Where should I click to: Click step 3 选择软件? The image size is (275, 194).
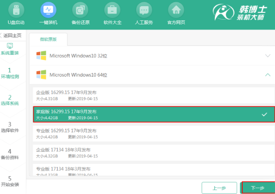(x=10, y=127)
